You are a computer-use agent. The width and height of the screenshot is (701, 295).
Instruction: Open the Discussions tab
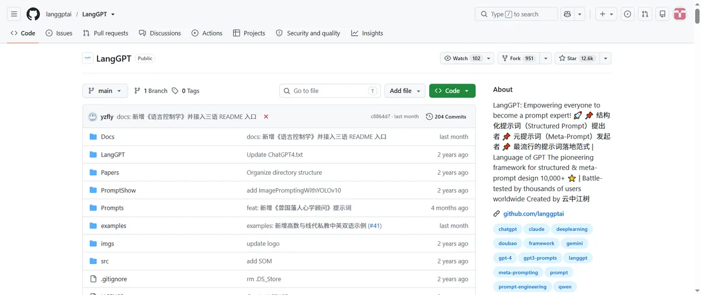[160, 33]
